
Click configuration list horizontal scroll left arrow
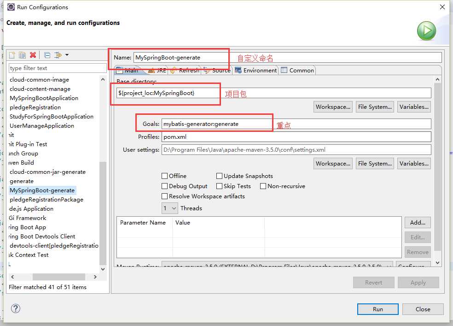12,277
